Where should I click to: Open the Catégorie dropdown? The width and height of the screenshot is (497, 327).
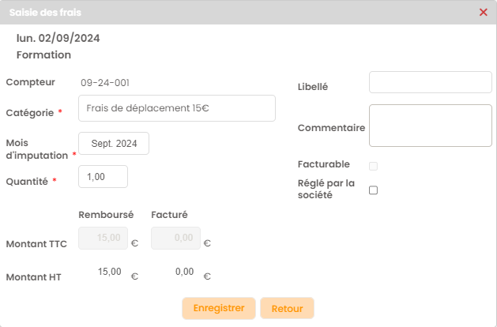[177, 108]
